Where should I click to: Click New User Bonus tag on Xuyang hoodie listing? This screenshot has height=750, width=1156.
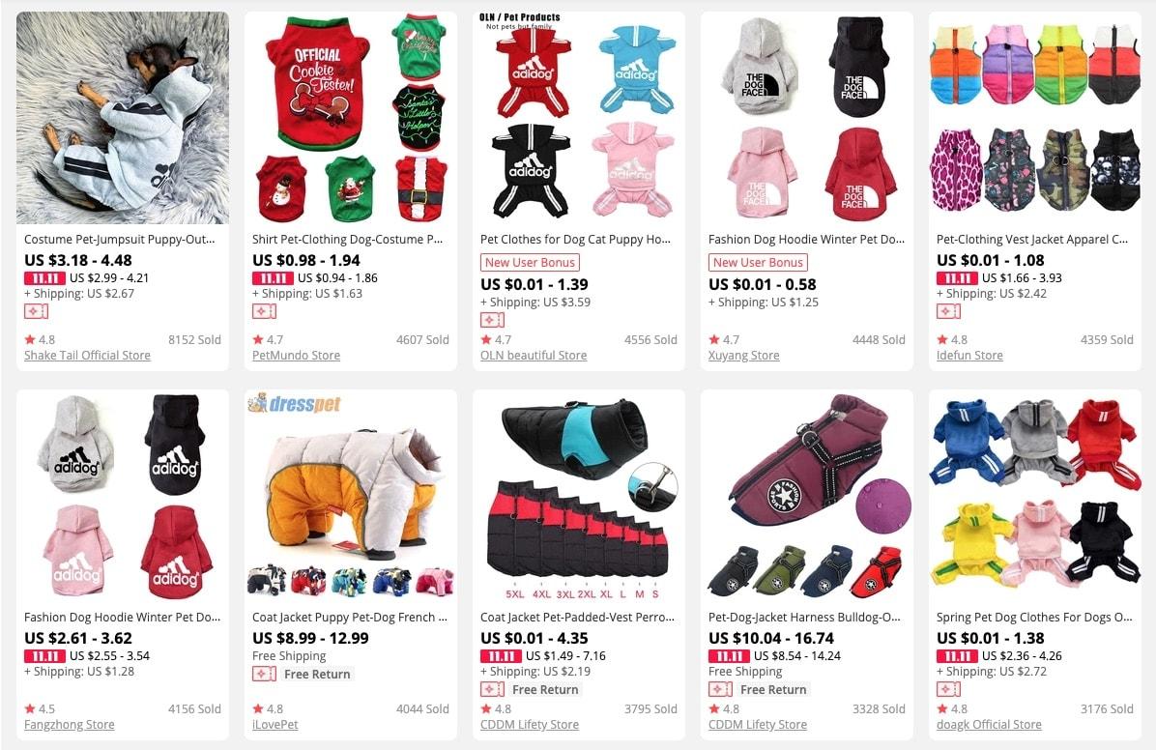pyautogui.click(x=758, y=263)
